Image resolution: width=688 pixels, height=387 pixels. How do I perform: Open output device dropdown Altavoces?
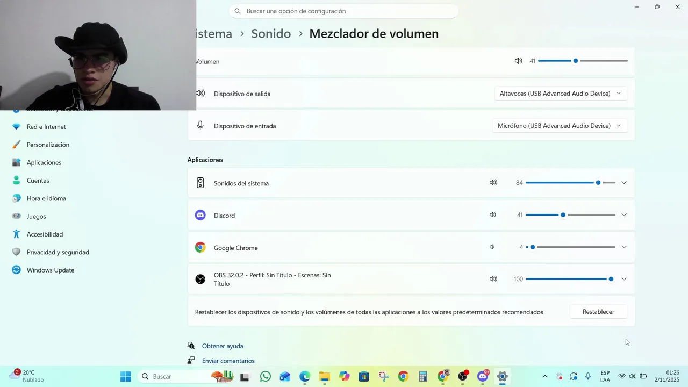click(x=561, y=94)
